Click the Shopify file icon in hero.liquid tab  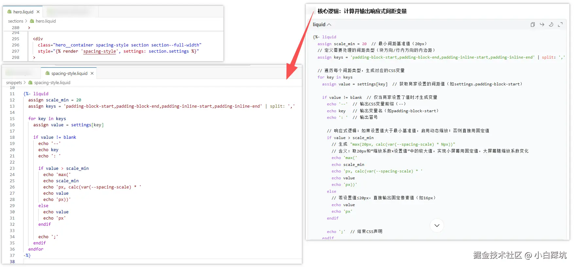click(x=9, y=12)
